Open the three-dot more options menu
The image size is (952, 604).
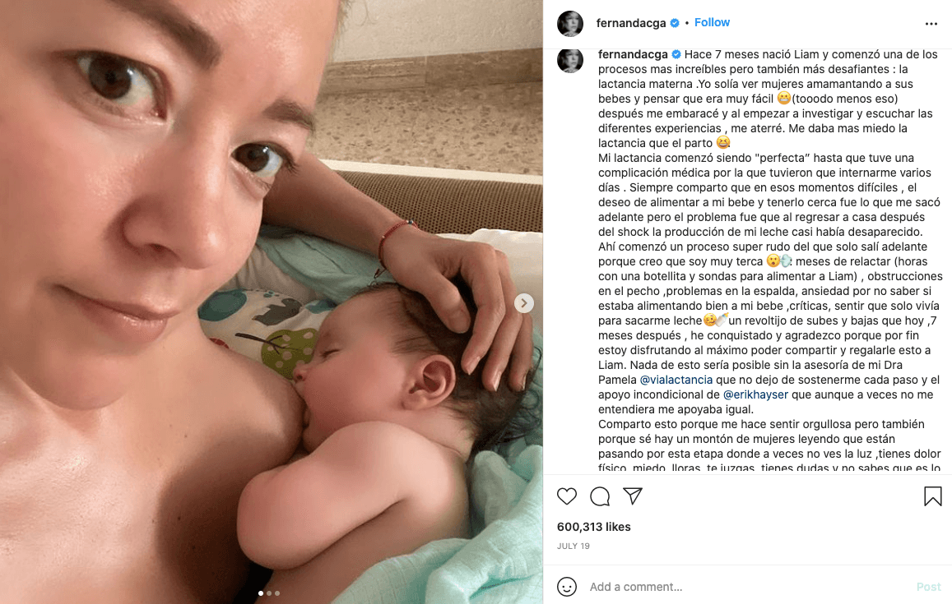click(x=931, y=24)
